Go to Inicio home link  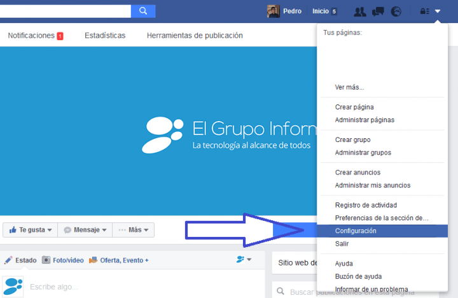click(321, 11)
